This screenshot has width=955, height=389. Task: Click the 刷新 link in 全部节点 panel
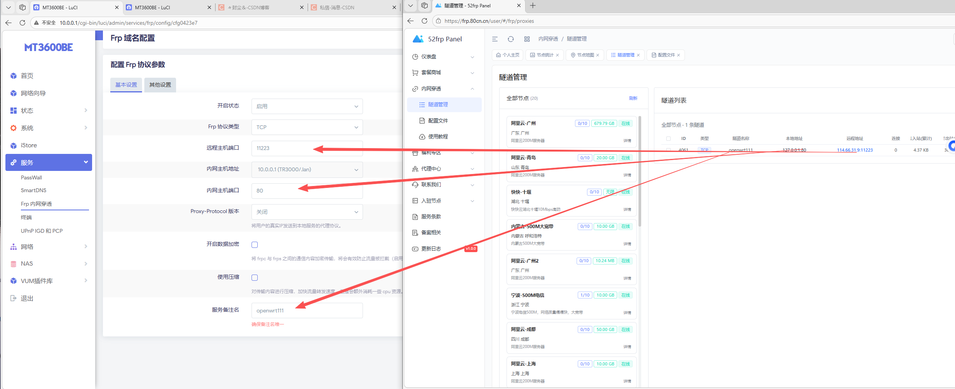pos(633,98)
